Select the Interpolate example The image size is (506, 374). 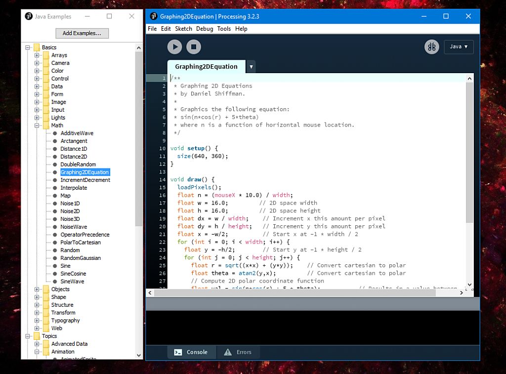tap(74, 188)
